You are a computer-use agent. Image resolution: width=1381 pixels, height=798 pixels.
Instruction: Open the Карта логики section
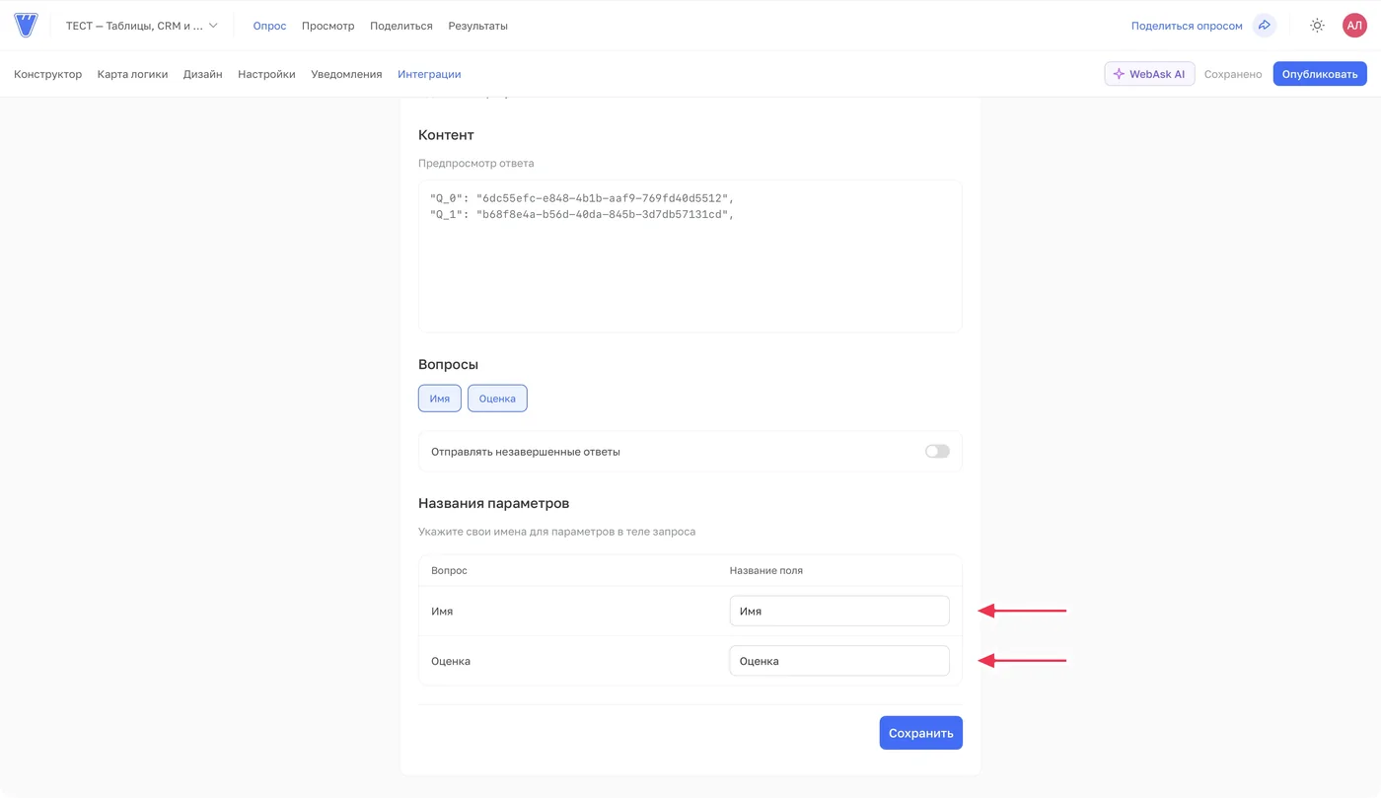132,74
